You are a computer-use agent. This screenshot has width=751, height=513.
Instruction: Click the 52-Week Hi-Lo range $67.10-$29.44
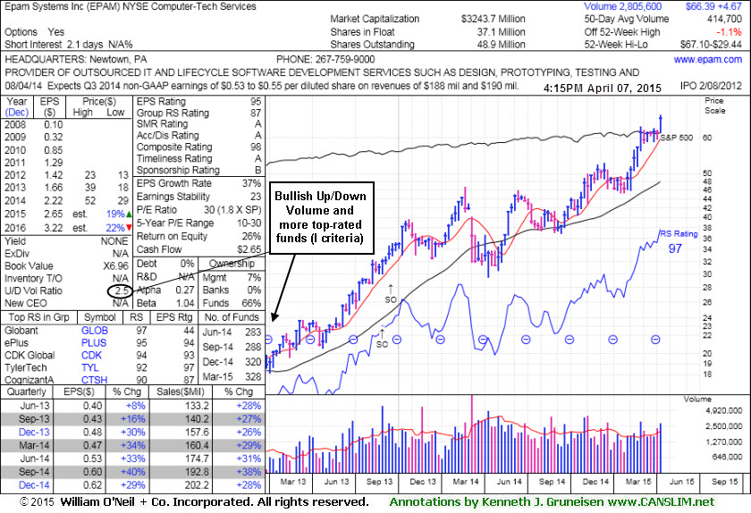coord(711,45)
